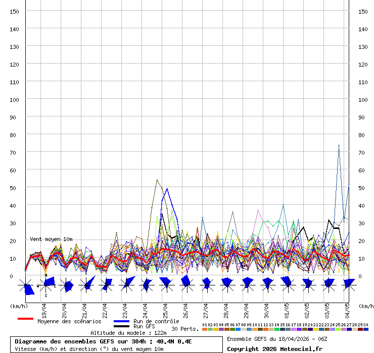Click the wind rose with N/W/E/S compass labels
The height and width of the screenshot is (353, 374).
tap(46, 285)
